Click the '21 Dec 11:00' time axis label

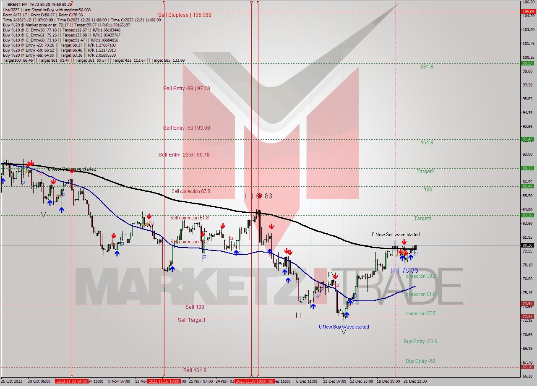[x=415, y=381]
